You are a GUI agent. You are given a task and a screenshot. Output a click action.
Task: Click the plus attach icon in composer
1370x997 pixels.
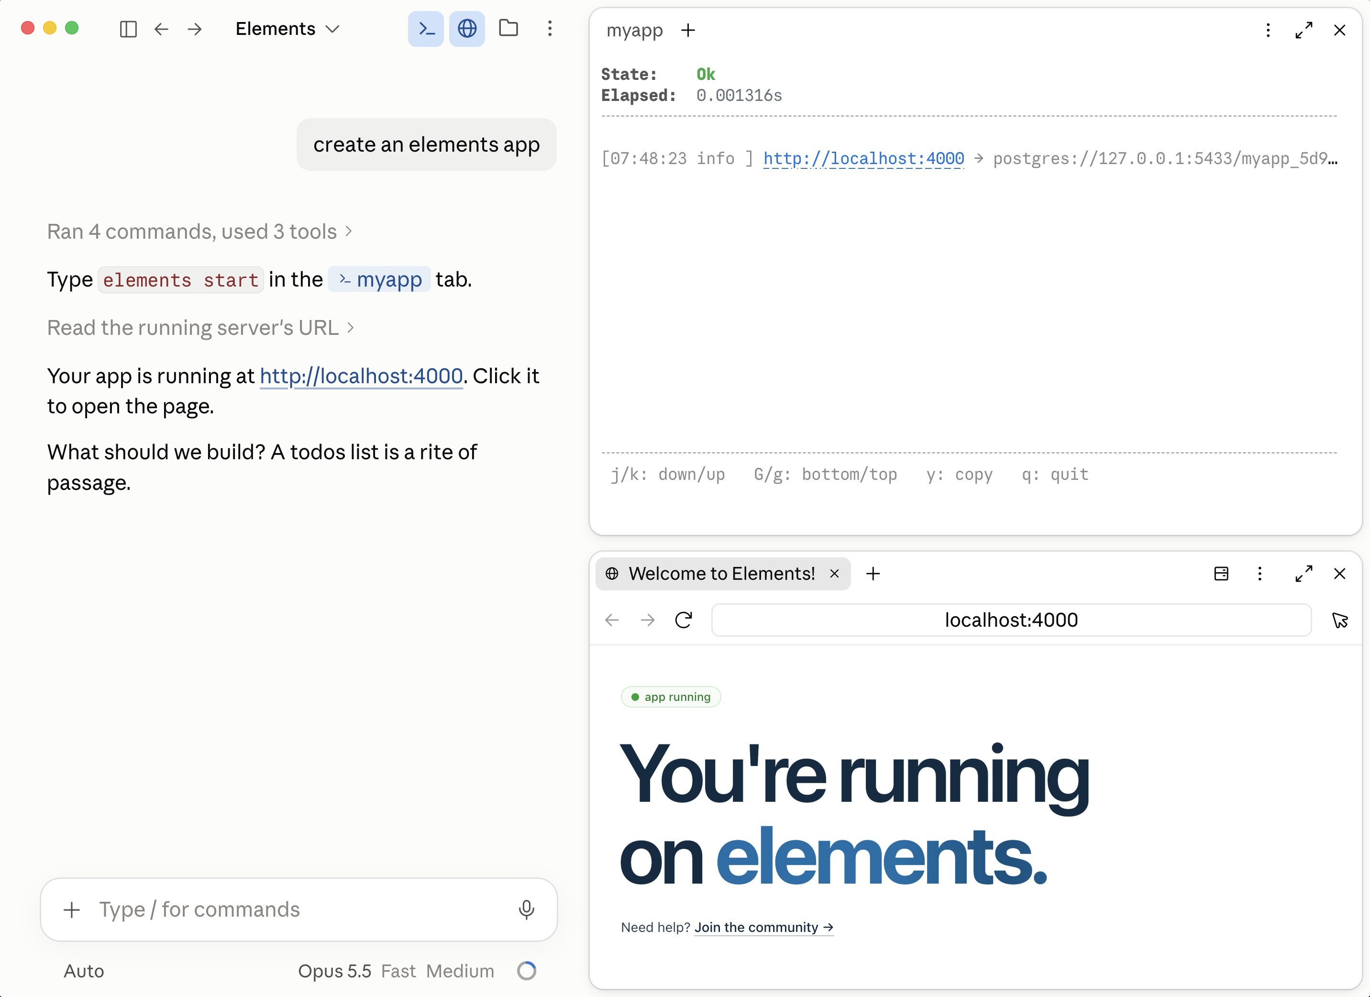[72, 909]
